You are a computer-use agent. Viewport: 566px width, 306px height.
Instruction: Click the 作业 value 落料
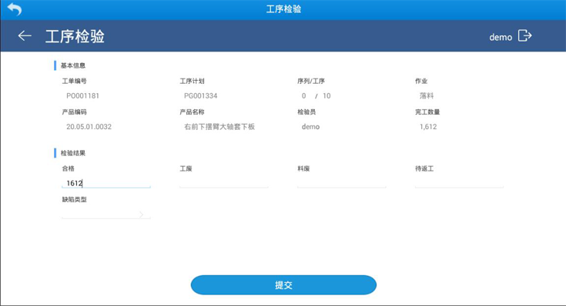click(x=427, y=96)
